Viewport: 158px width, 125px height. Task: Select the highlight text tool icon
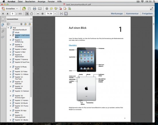(56, 9)
